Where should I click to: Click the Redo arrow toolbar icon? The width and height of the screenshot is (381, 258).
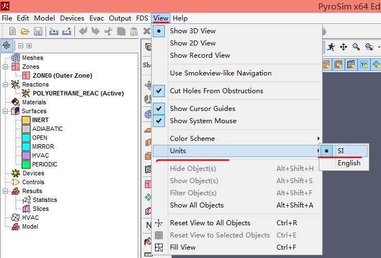(96, 31)
